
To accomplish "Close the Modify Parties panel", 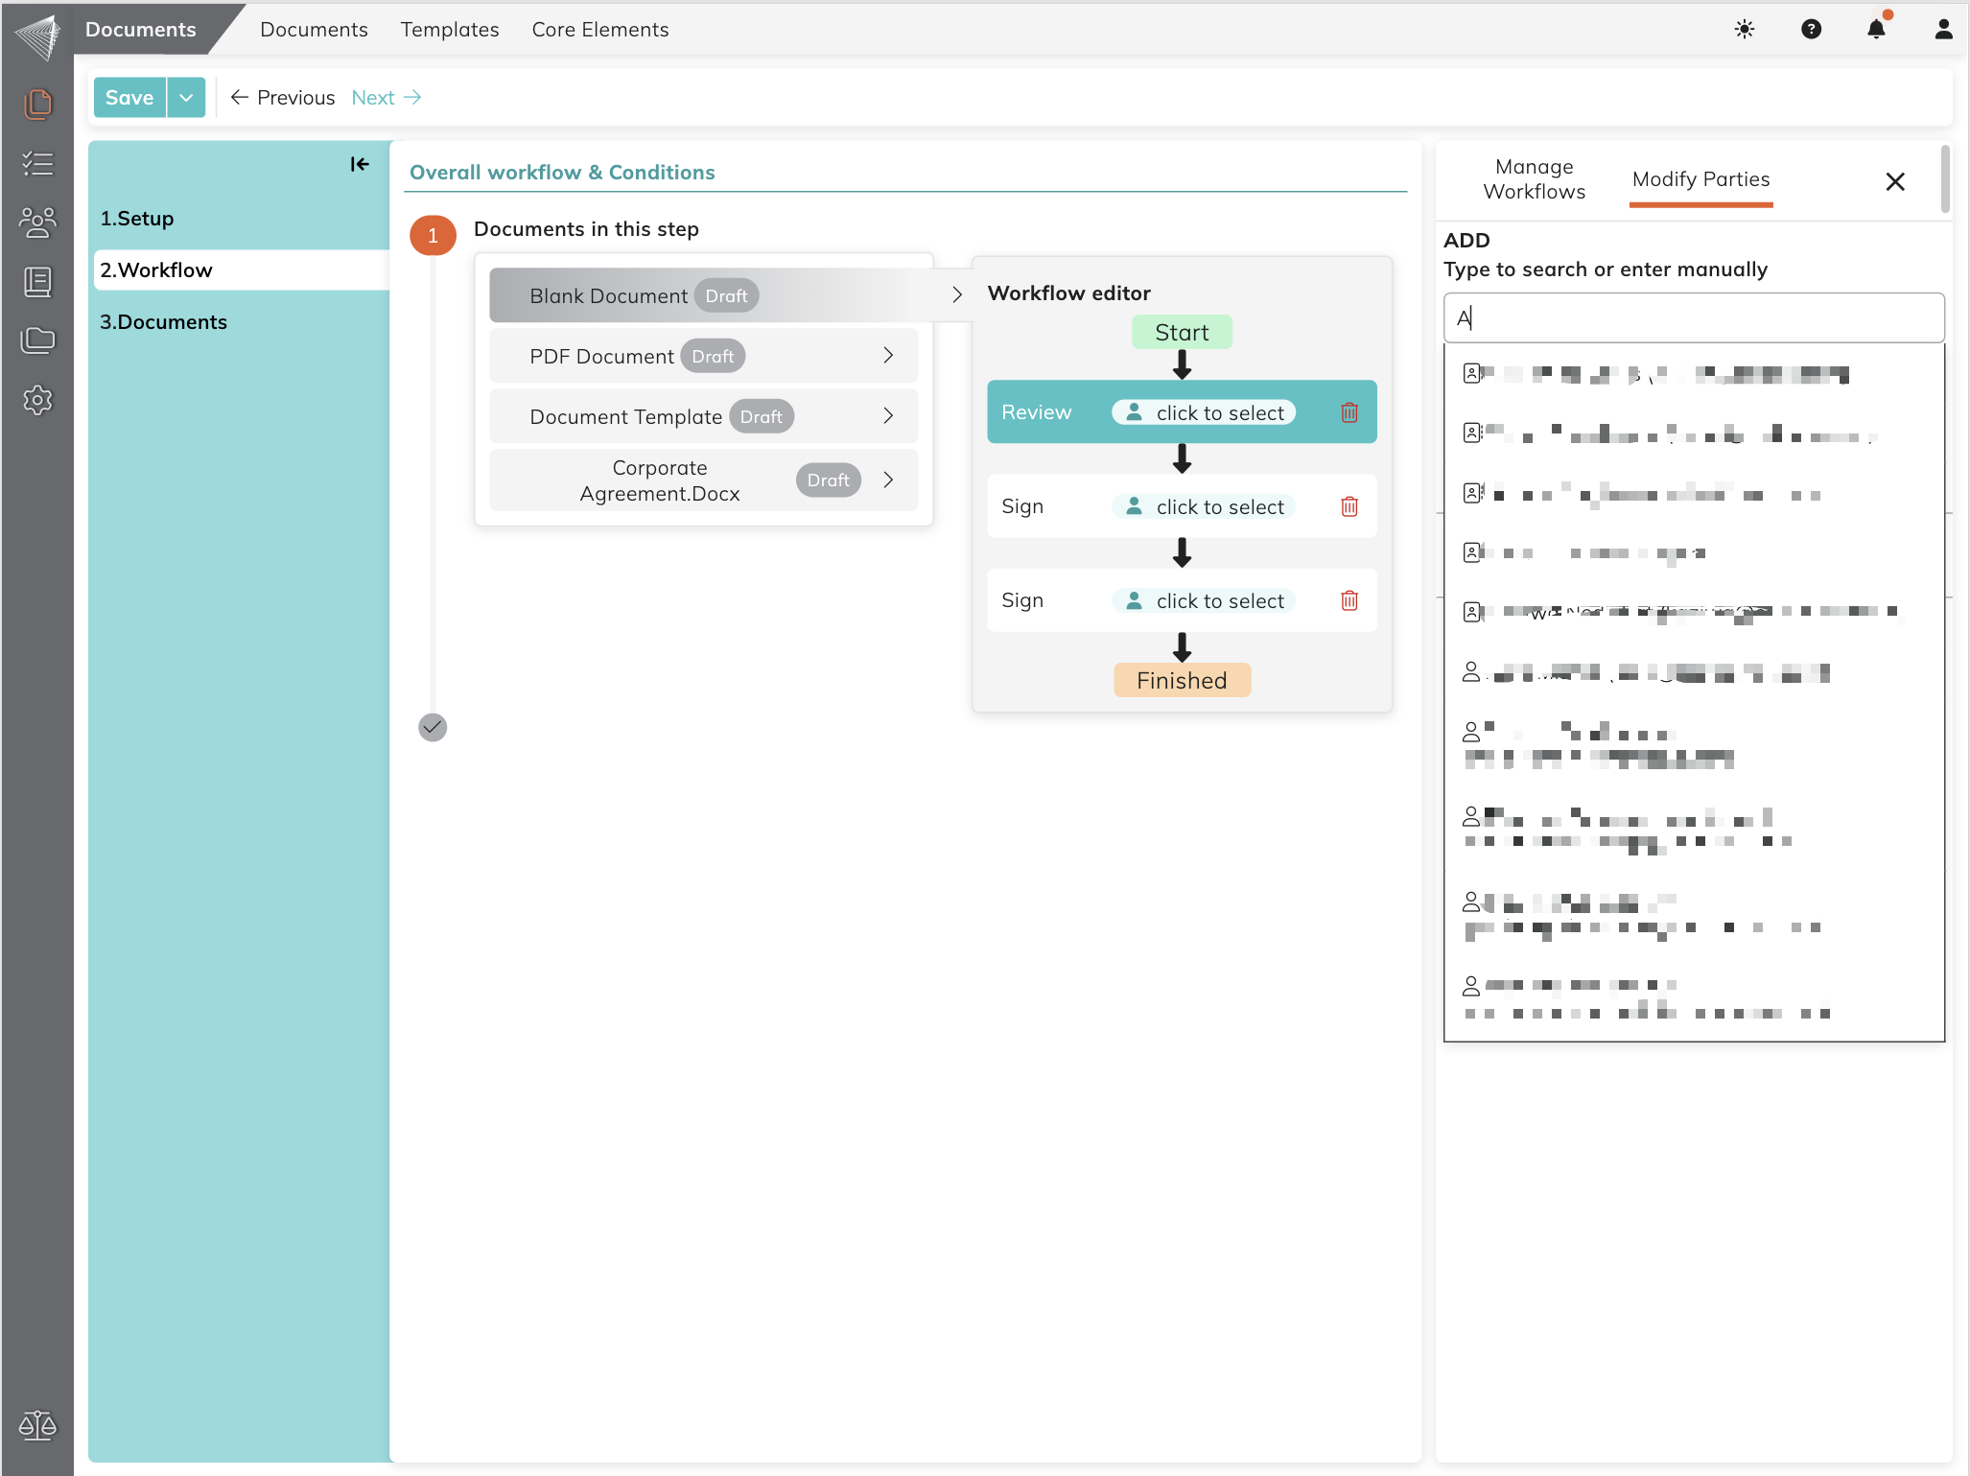I will point(1894,181).
